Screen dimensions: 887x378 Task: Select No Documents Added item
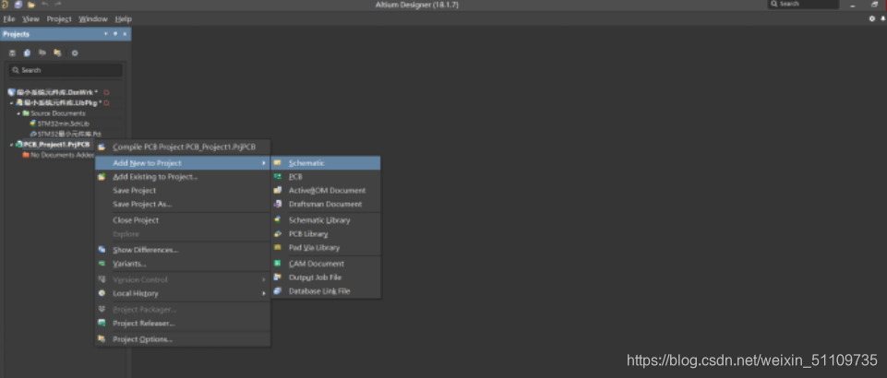[58, 155]
